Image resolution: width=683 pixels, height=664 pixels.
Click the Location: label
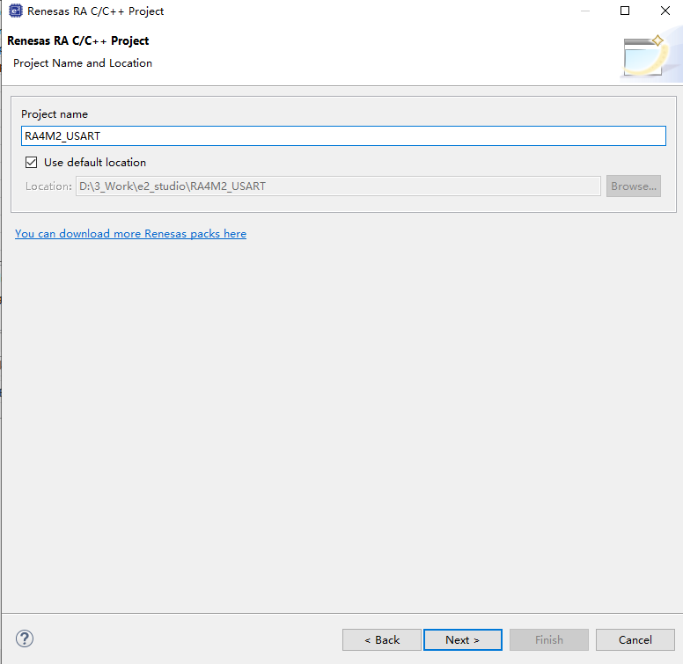click(x=48, y=186)
